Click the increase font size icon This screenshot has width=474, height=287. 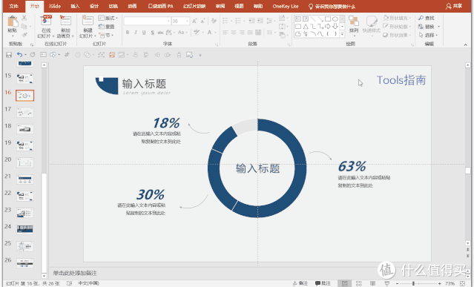pyautogui.click(x=194, y=21)
